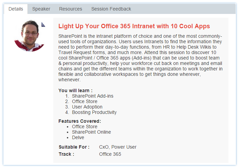Select the Details tab
Image resolution: width=239 pixels, height=168 pixels.
[16, 9]
